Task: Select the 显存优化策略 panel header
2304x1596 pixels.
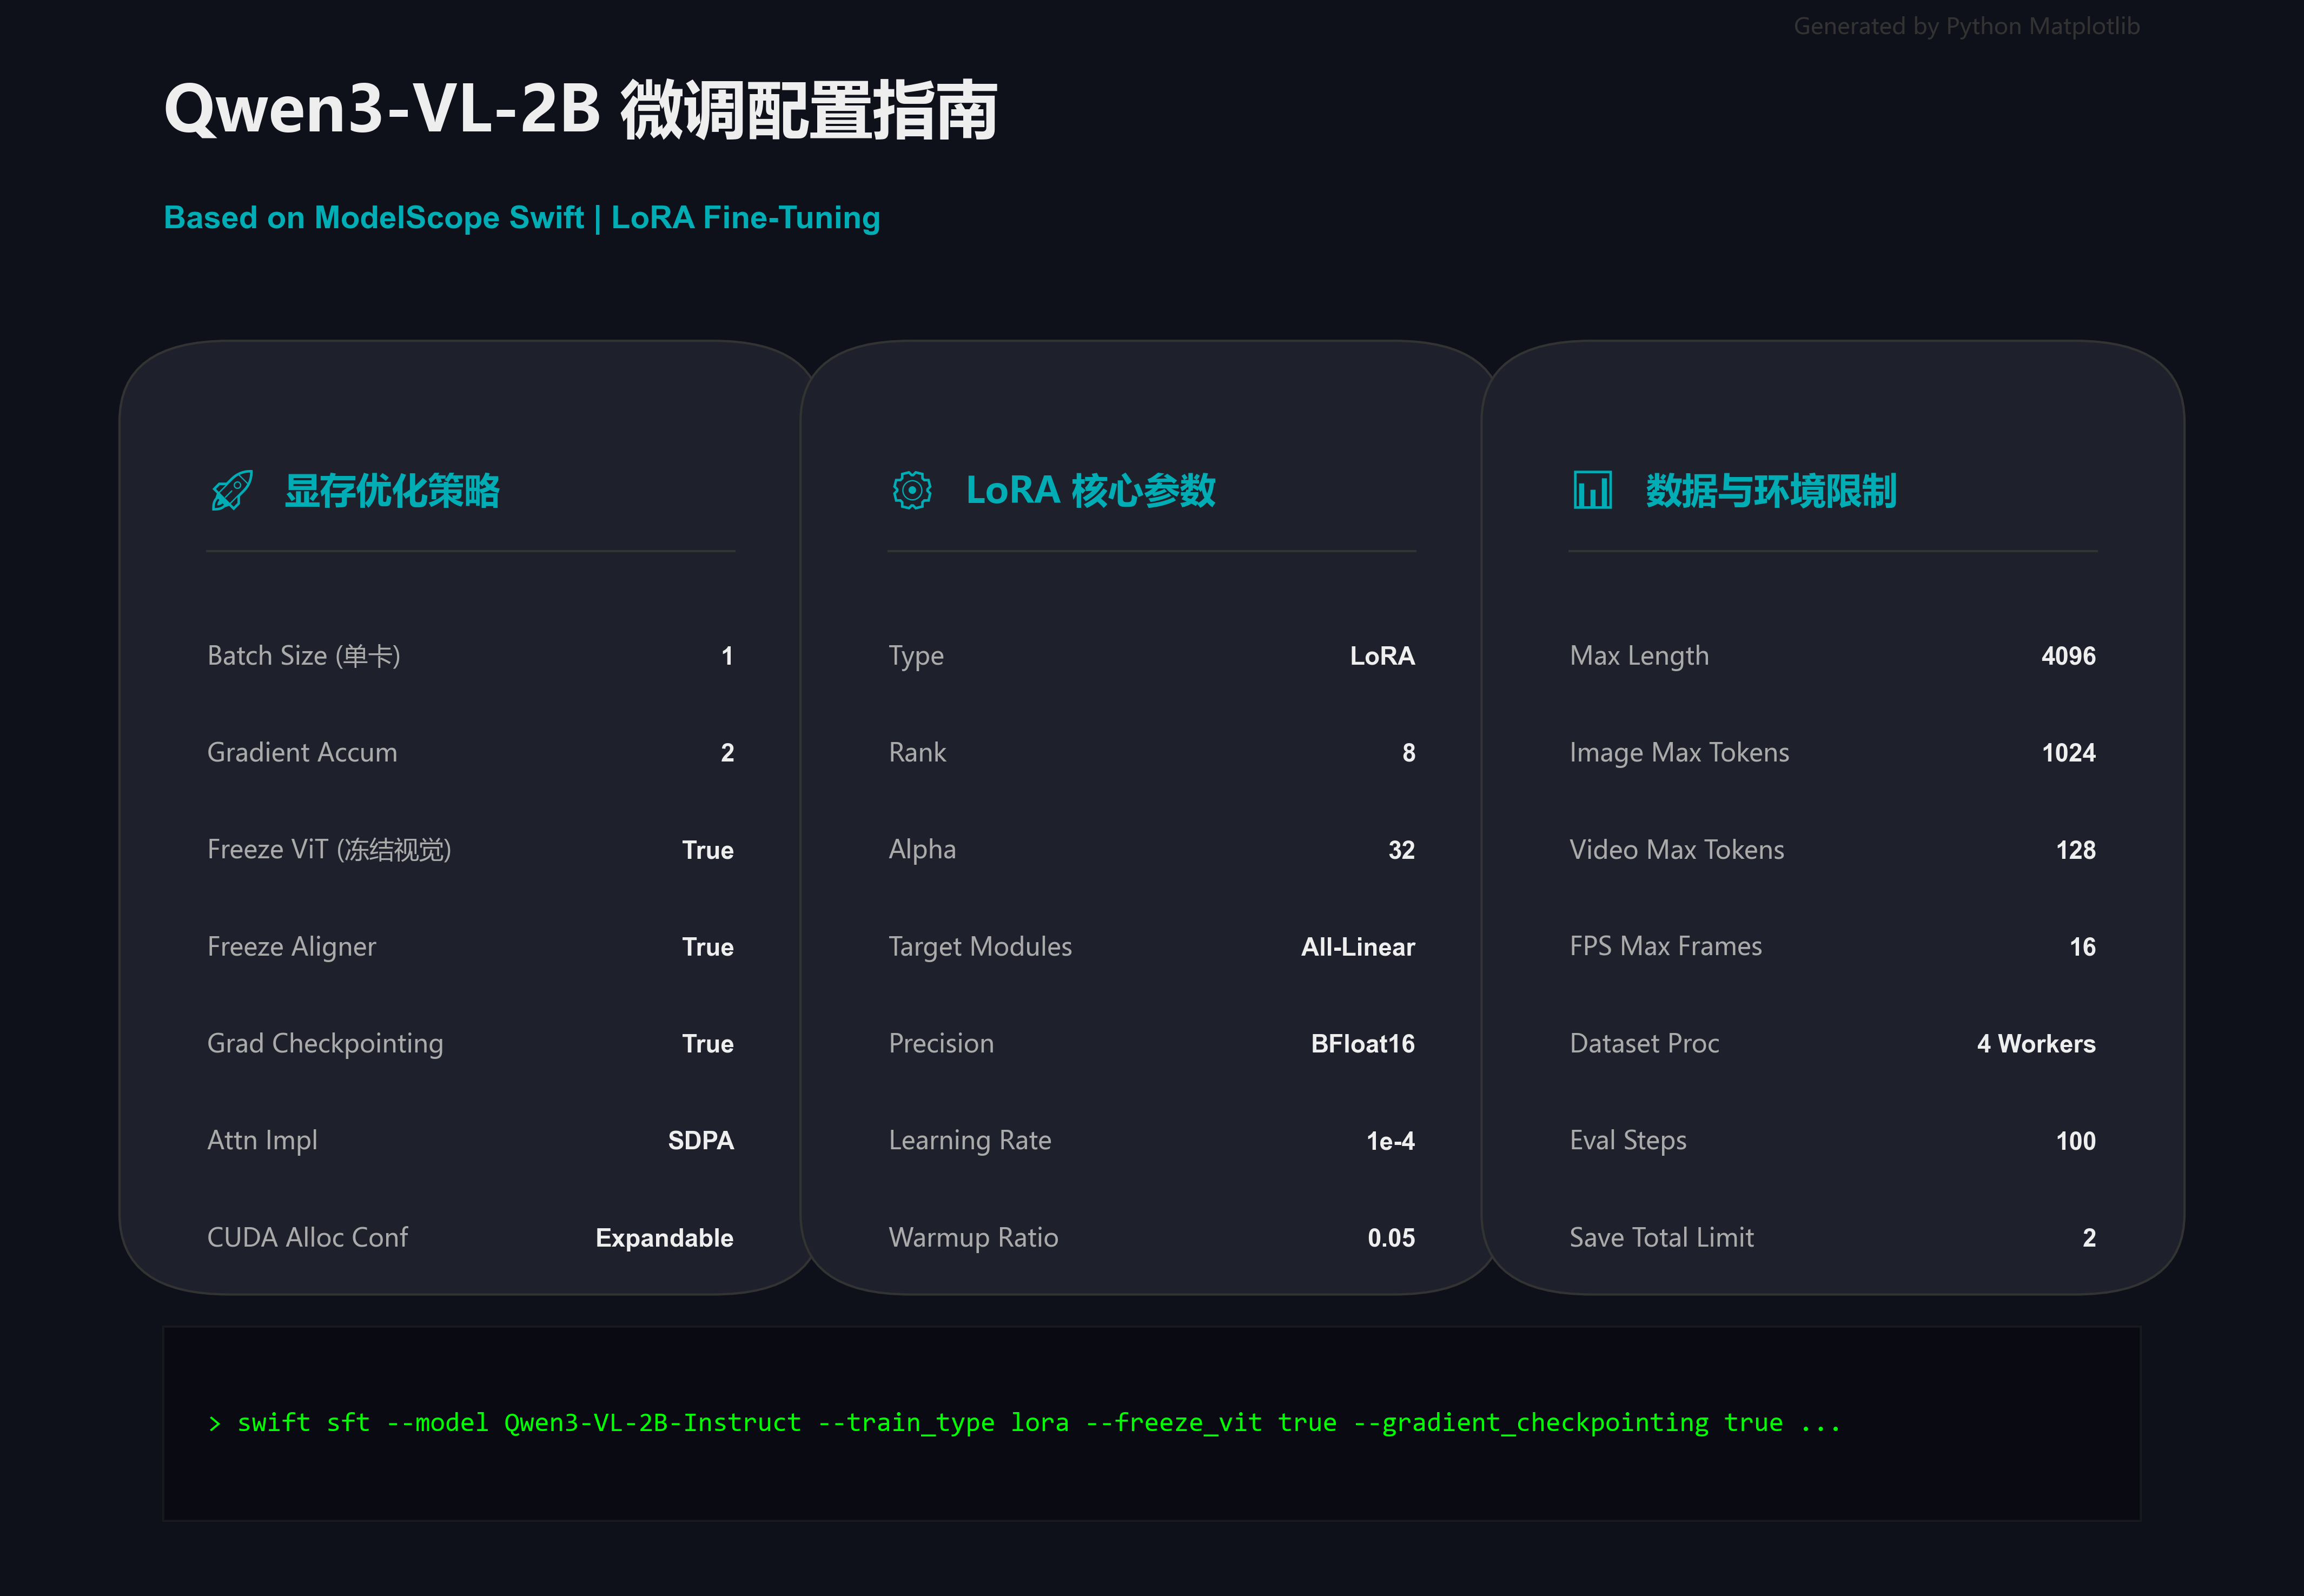Action: pos(394,491)
